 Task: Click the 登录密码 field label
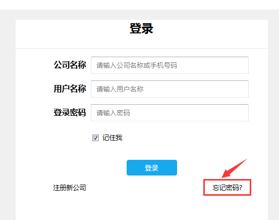[x=70, y=112]
